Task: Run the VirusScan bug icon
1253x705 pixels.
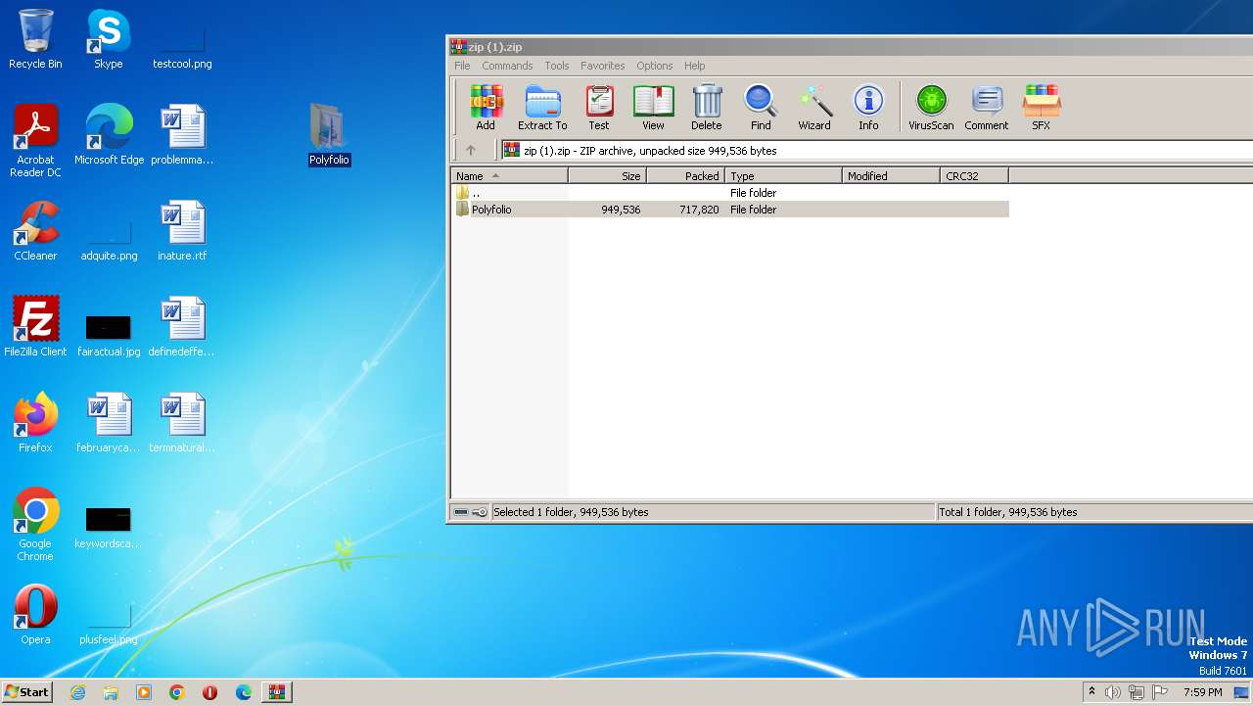Action: click(x=931, y=107)
